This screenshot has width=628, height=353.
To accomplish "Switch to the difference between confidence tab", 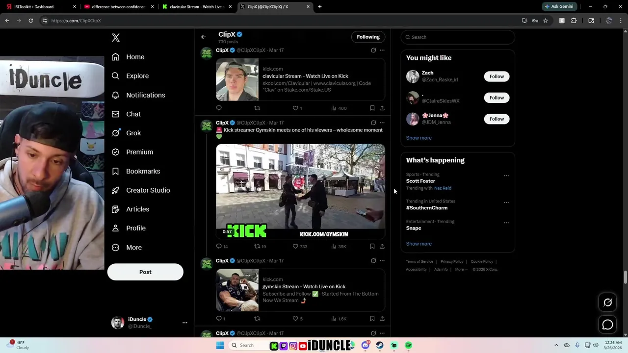I will click(x=119, y=7).
